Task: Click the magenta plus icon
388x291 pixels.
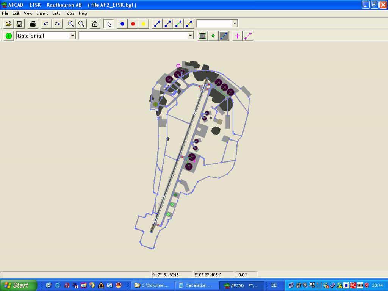Action: (x=238, y=36)
